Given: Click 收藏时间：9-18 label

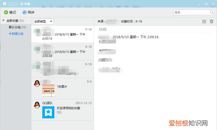Looking at the screenshot, I should coord(132,21).
